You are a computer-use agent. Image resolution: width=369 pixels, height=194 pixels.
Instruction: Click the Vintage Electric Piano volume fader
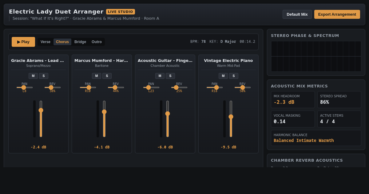(x=231, y=119)
